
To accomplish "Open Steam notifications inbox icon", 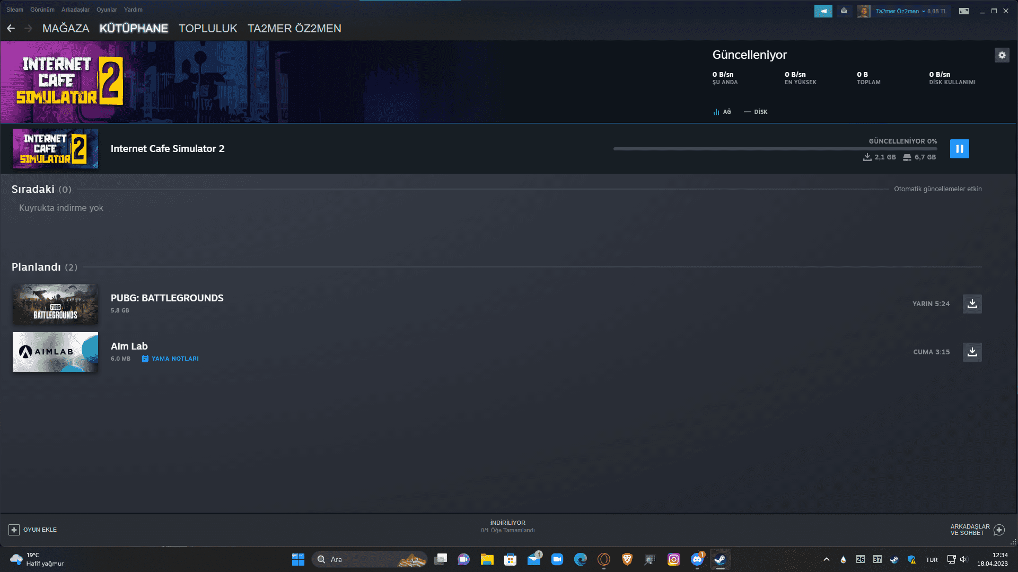I will pyautogui.click(x=844, y=11).
